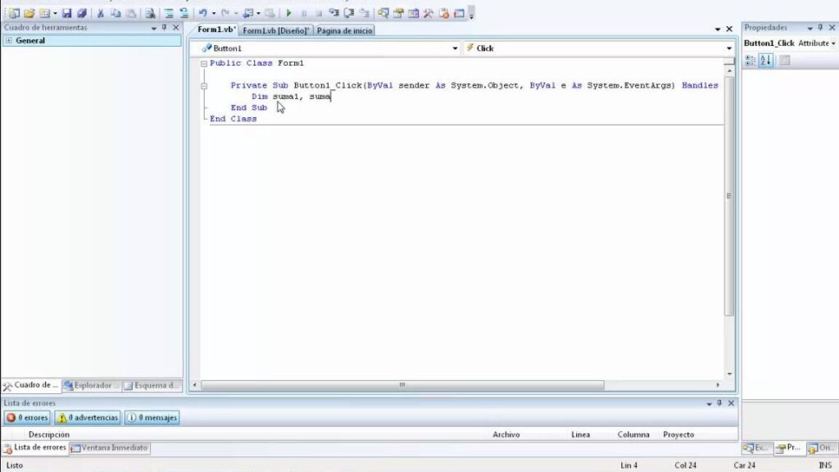
Task: Click the Cut scissors icon
Action: (x=100, y=13)
